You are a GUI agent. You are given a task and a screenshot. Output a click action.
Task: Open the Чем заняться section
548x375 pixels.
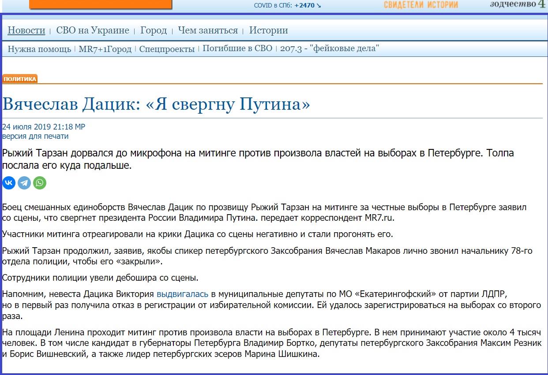tap(208, 30)
